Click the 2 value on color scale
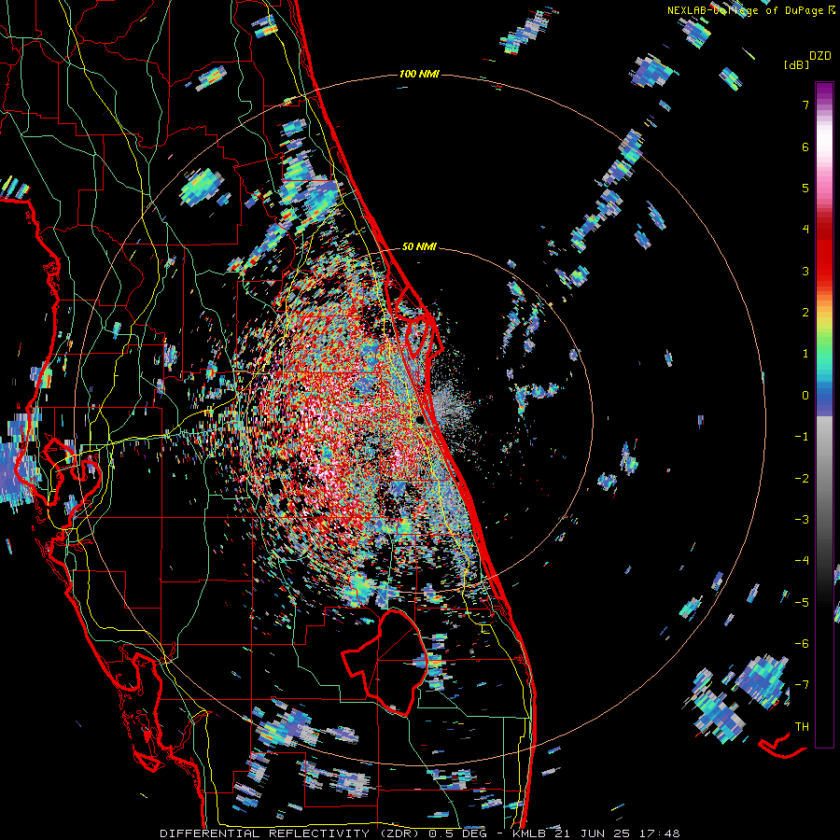 (x=805, y=313)
